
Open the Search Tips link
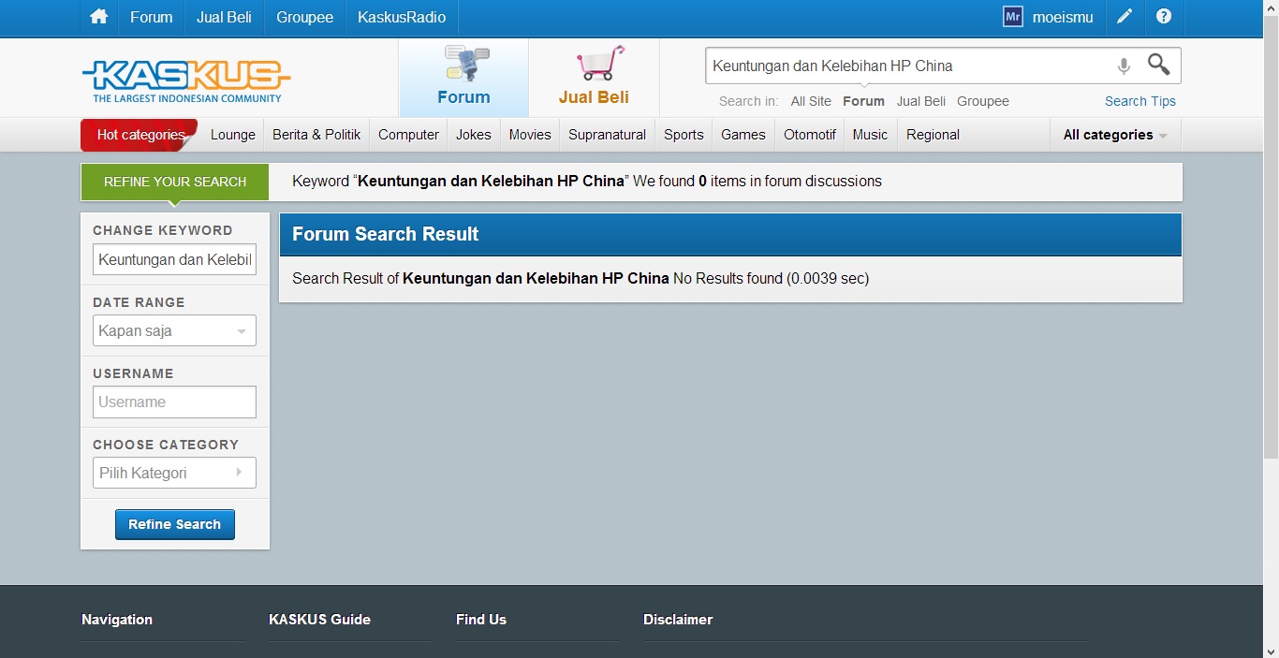1140,101
